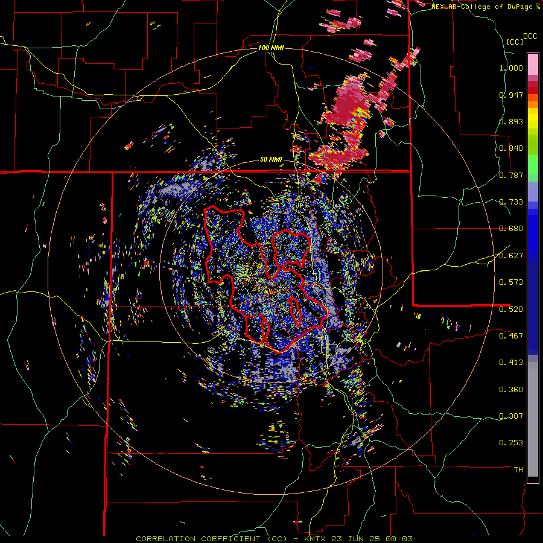Screen dimensions: 543x543
Task: Pick the orange color bar segment
Action: pos(533,104)
